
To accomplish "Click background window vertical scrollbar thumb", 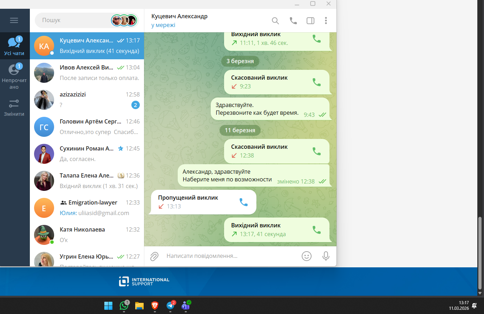I will [480, 253].
